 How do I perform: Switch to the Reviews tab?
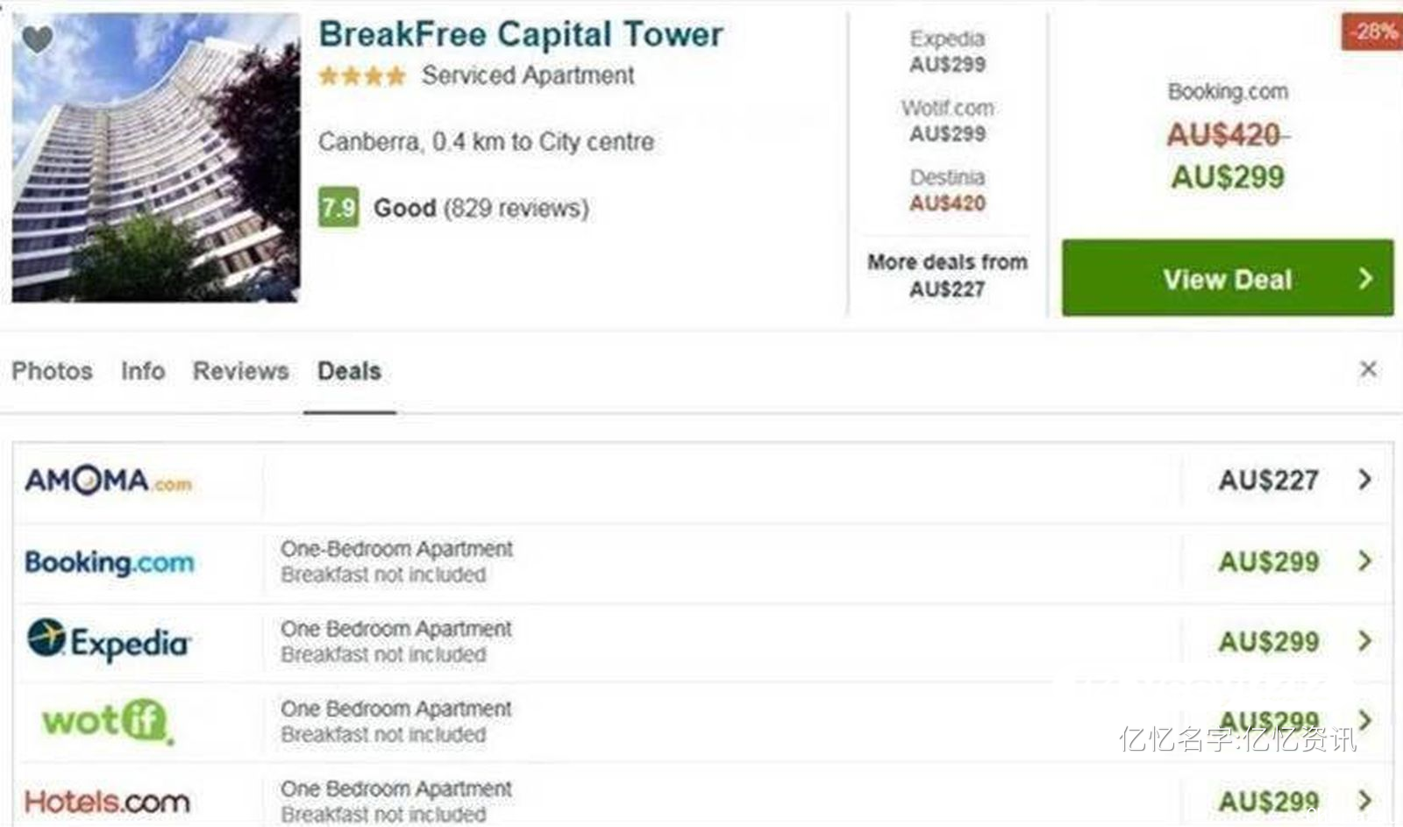(241, 371)
